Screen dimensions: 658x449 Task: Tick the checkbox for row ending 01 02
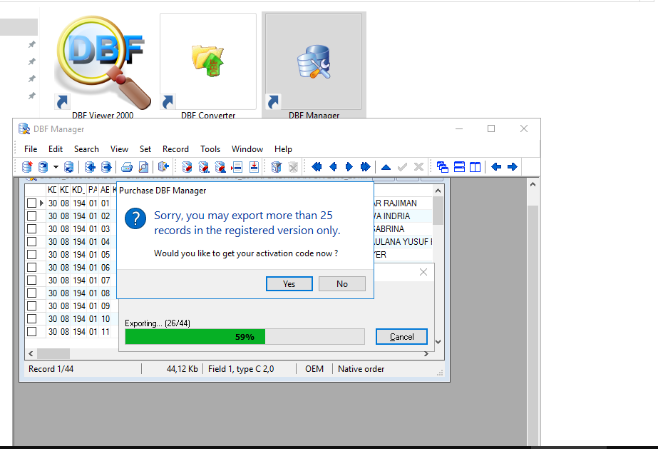pyautogui.click(x=32, y=216)
